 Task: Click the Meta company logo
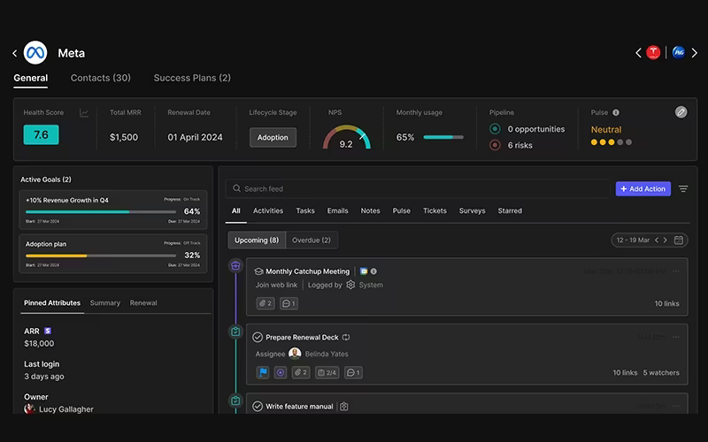tap(35, 53)
